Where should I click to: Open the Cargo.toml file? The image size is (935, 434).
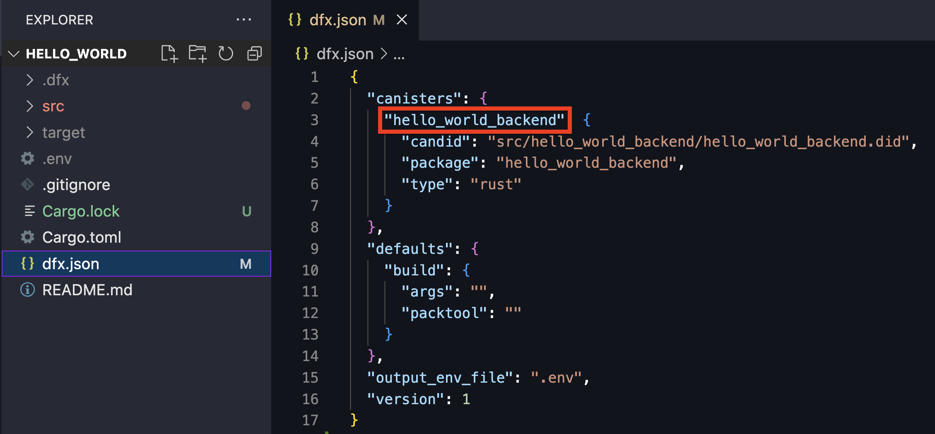coord(82,237)
